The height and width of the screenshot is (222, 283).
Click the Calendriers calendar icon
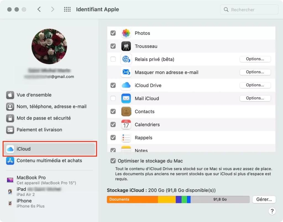[126, 124]
